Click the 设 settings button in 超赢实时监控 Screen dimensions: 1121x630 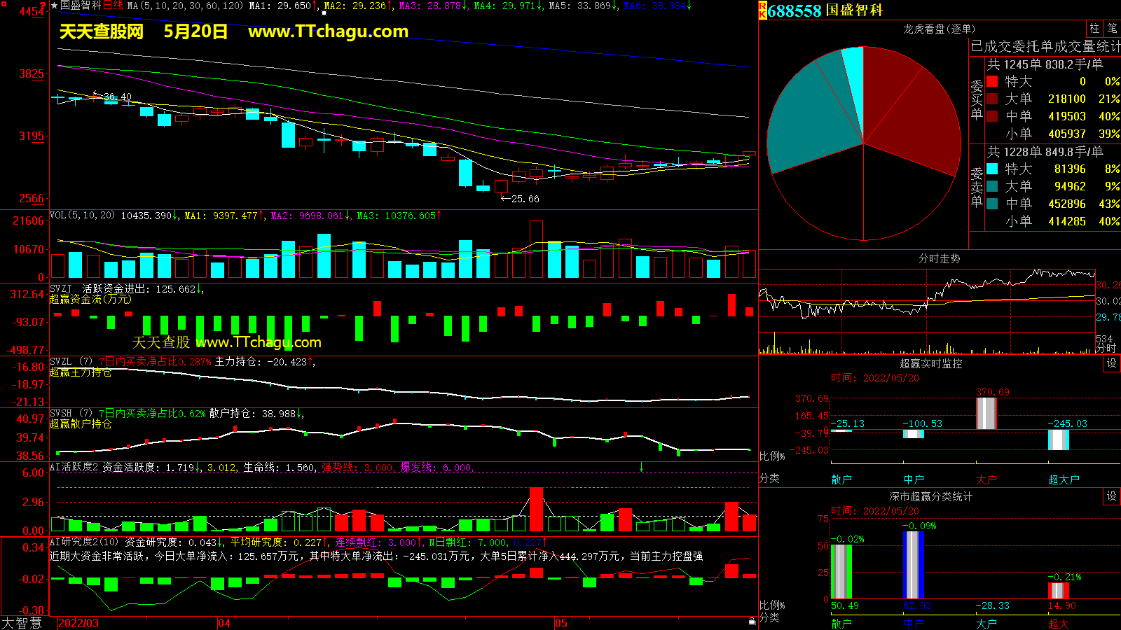1112,363
